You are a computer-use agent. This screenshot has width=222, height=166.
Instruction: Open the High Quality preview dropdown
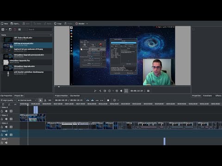[8, 100]
